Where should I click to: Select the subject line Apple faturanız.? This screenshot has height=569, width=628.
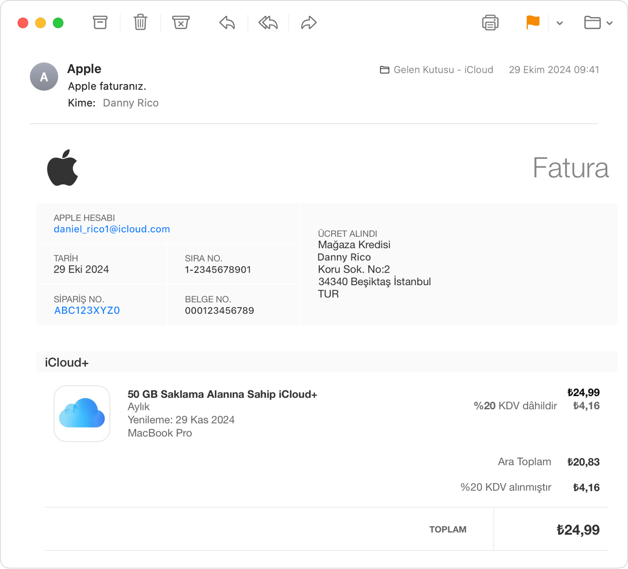pos(107,86)
